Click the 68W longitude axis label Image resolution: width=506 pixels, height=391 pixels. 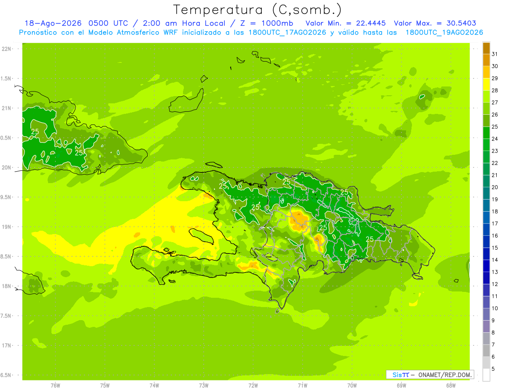point(451,385)
